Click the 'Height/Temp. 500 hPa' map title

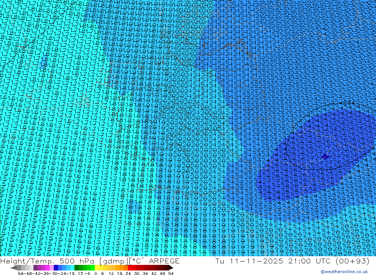pos(47,261)
